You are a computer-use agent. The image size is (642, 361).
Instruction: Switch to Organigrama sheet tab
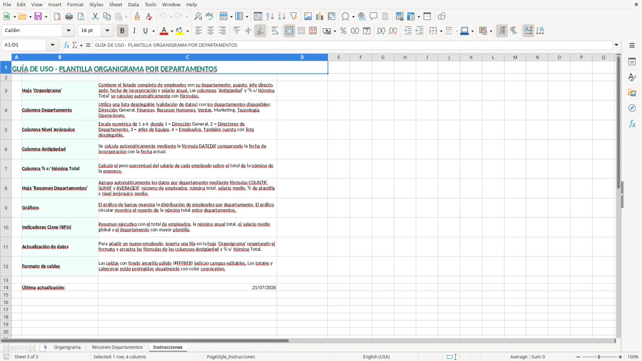click(67, 347)
